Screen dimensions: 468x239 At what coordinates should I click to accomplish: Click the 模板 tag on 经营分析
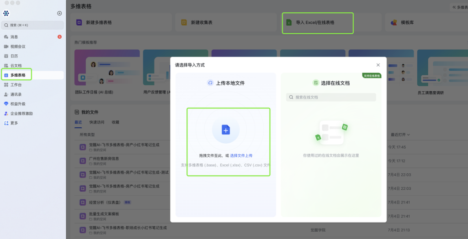128,203
